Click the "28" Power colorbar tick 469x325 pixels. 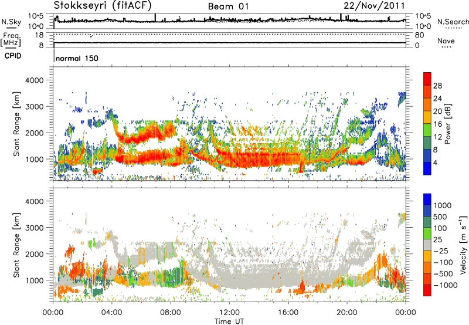pyautogui.click(x=437, y=86)
